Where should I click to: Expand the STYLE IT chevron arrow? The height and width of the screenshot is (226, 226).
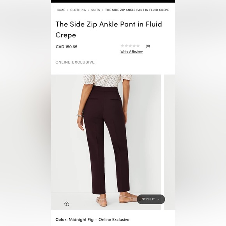click(159, 200)
